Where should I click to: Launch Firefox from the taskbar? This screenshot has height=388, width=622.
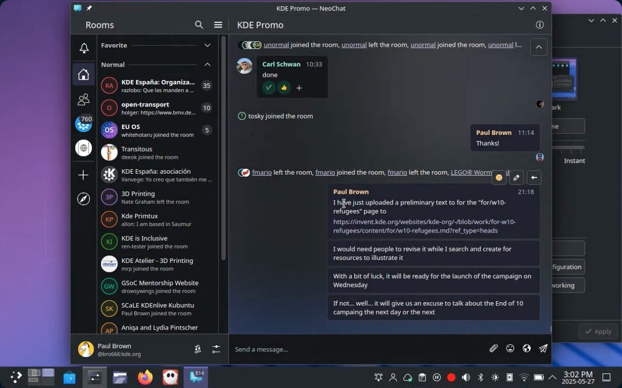point(145,377)
